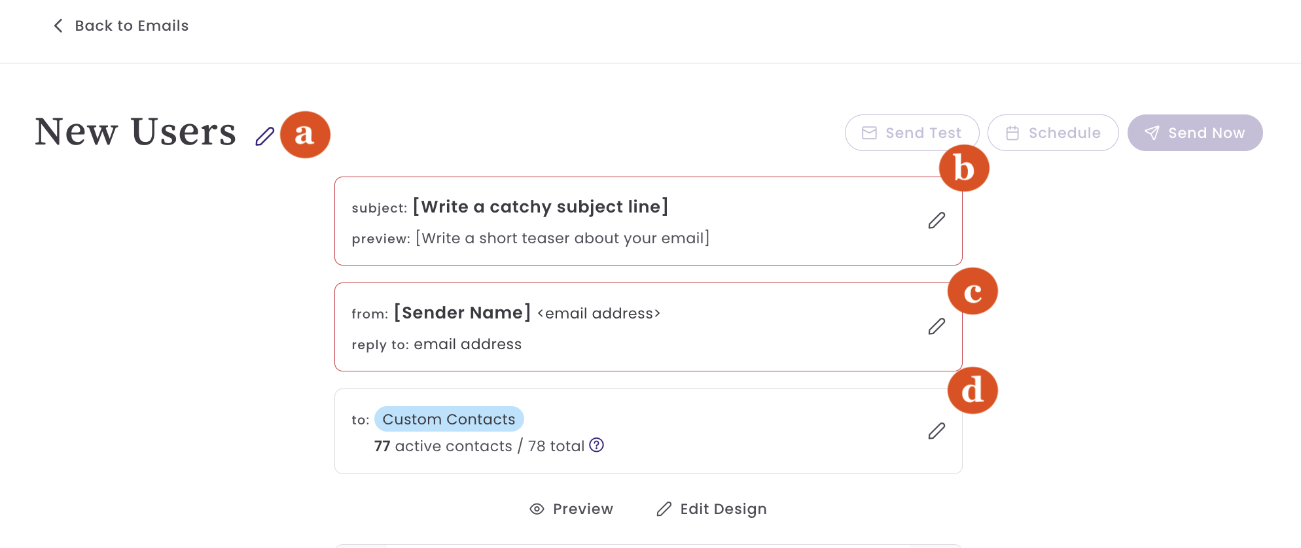Image resolution: width=1301 pixels, height=548 pixels.
Task: Click the Send Test button
Action: [912, 133]
